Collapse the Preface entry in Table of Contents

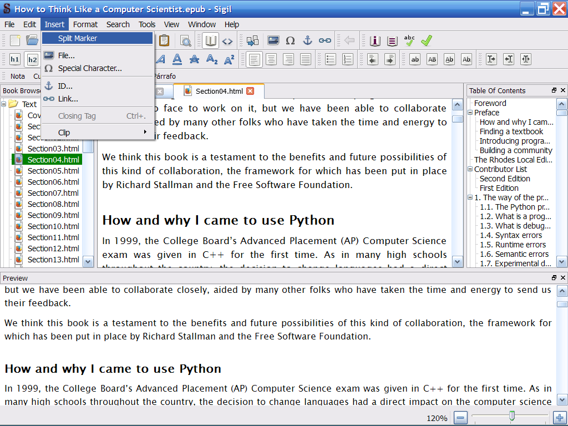tap(470, 113)
